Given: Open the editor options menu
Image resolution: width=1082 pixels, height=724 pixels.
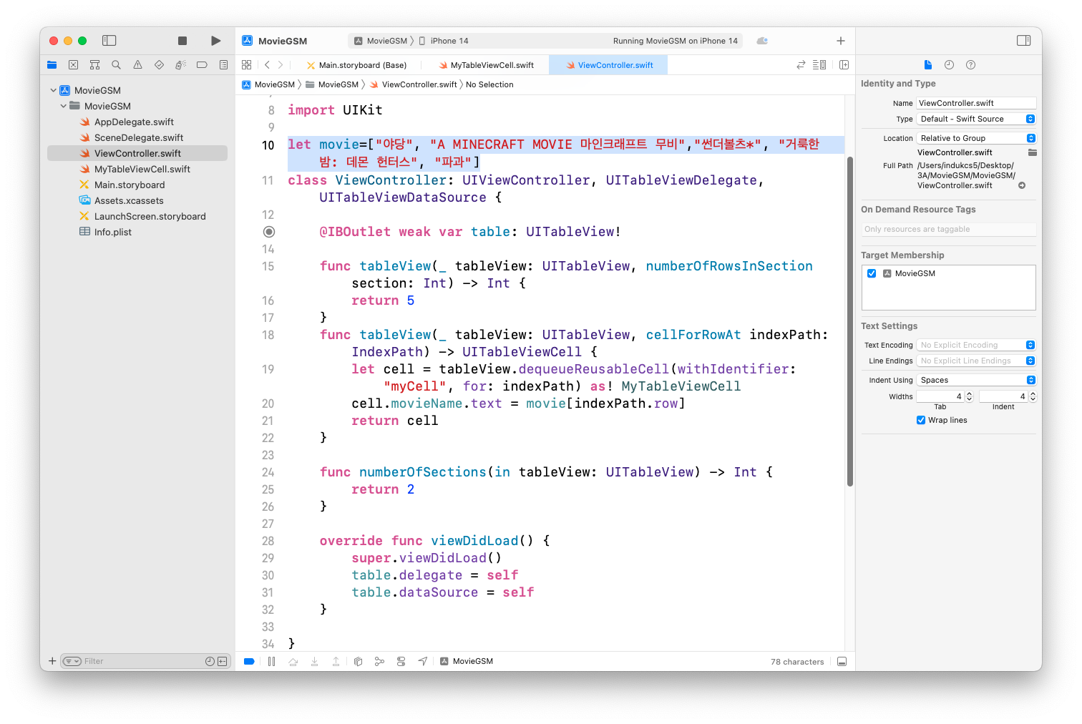Looking at the screenshot, I should click(x=820, y=65).
